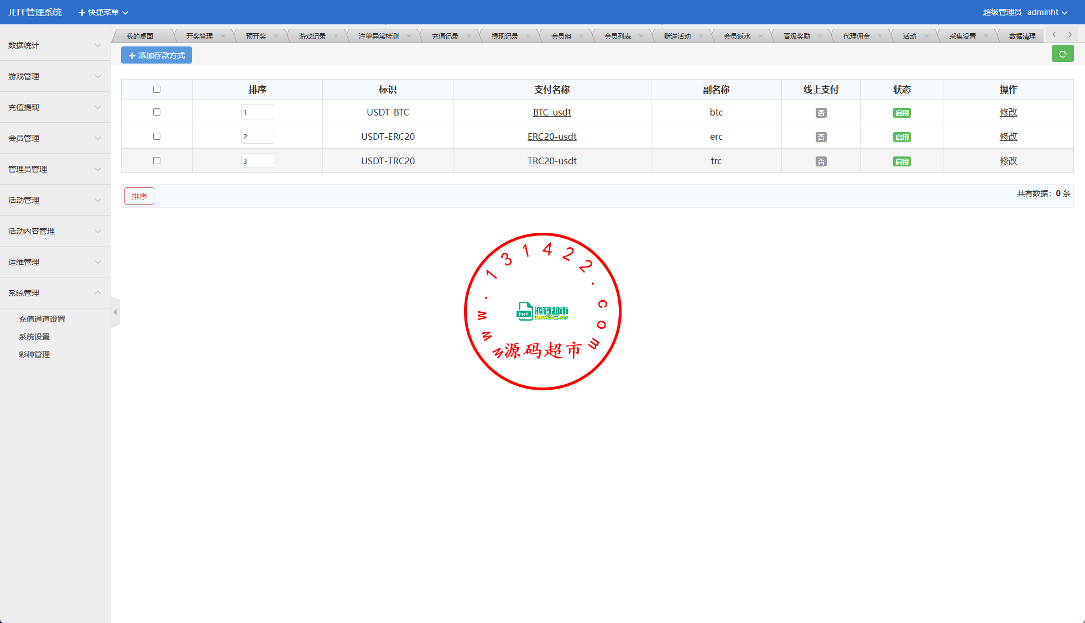The width and height of the screenshot is (1085, 623).
Task: Click the sort order field for USDT-TRC20
Action: click(x=257, y=161)
